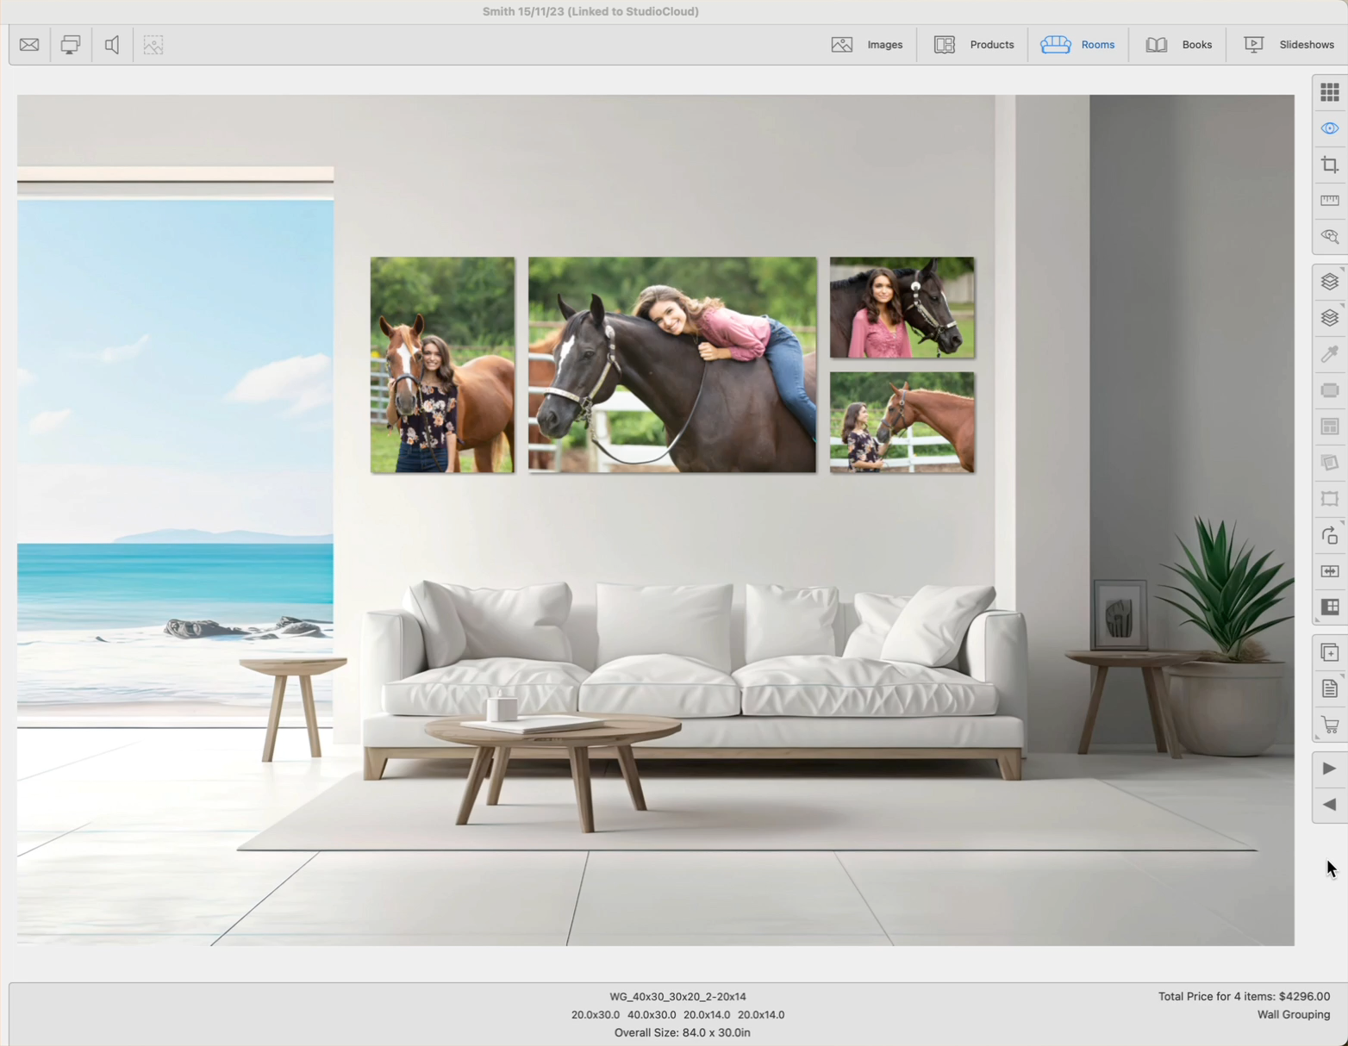Image resolution: width=1348 pixels, height=1046 pixels.
Task: Toggle the speaker sound icon
Action: coord(112,45)
